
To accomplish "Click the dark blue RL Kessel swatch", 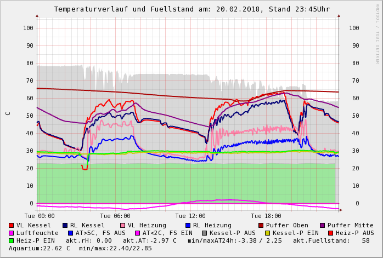I will [x=65, y=225].
